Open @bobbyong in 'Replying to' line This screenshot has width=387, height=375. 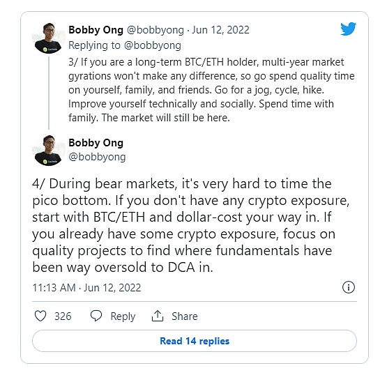[153, 45]
